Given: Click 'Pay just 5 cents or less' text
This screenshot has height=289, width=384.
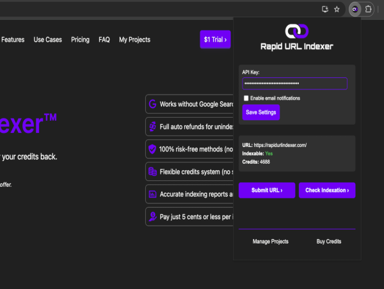Looking at the screenshot, I should click(196, 217).
